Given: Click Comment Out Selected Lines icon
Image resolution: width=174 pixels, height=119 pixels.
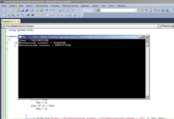Looking at the screenshot, I should point(38,15).
